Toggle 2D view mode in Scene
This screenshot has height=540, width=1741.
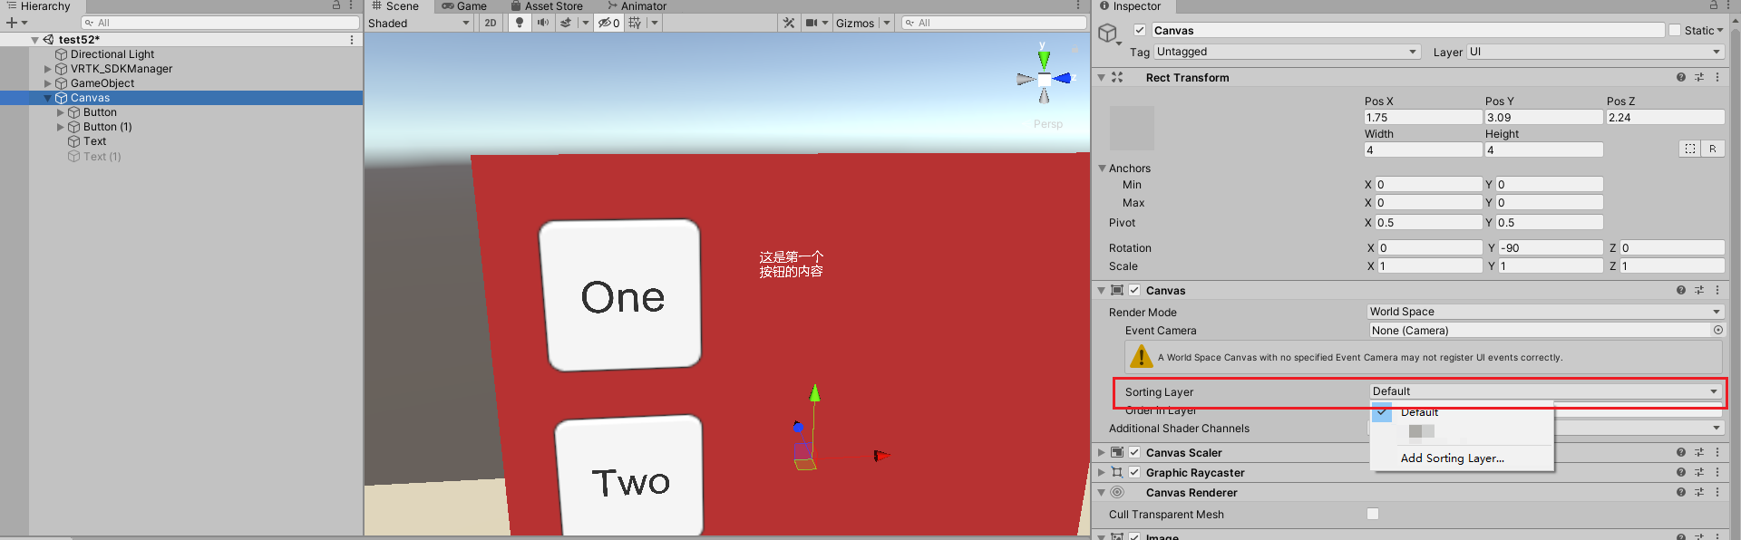(491, 23)
